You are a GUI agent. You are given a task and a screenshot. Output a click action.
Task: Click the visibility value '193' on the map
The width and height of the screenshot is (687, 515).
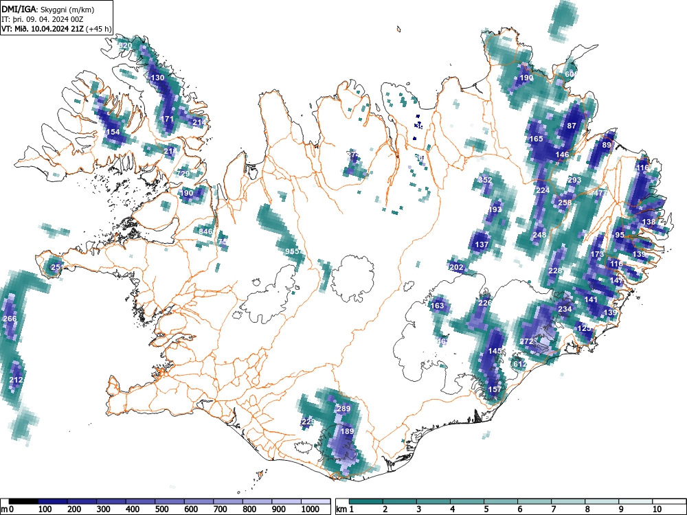495,209
